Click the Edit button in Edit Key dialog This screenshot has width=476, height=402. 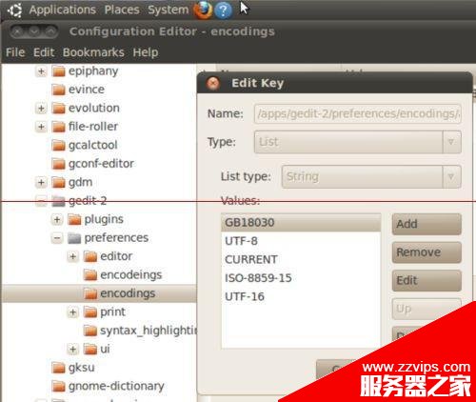pyautogui.click(x=426, y=281)
